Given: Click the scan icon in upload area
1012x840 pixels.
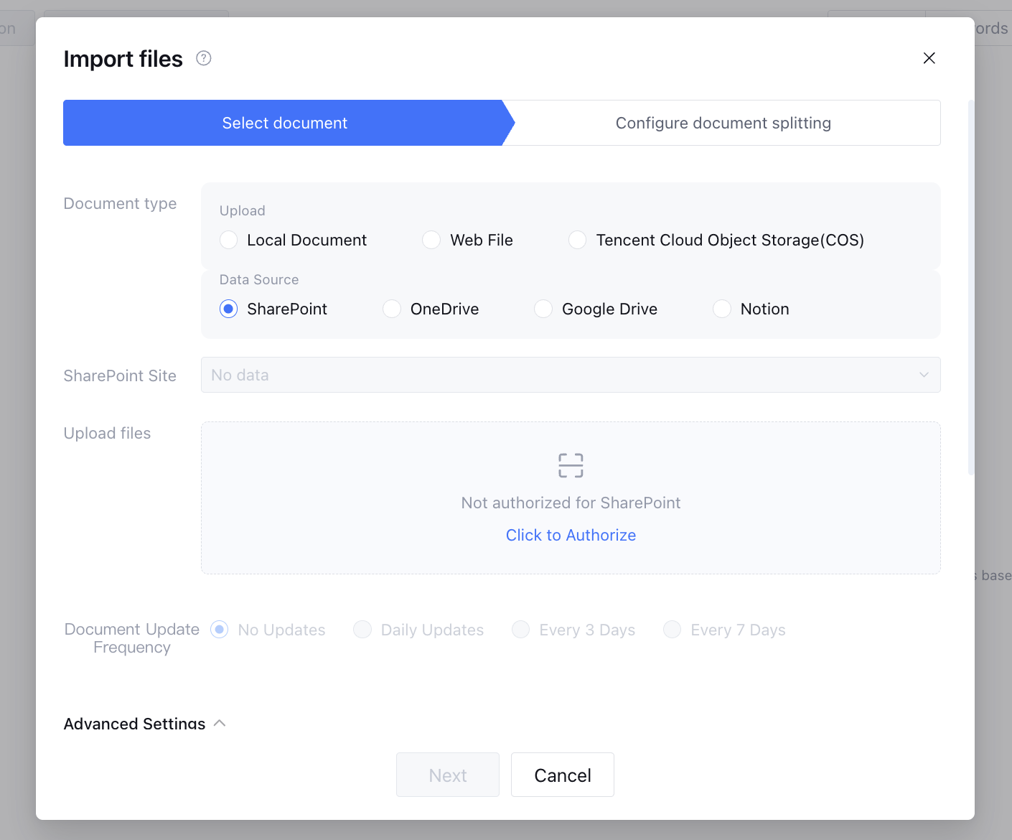Looking at the screenshot, I should (571, 465).
